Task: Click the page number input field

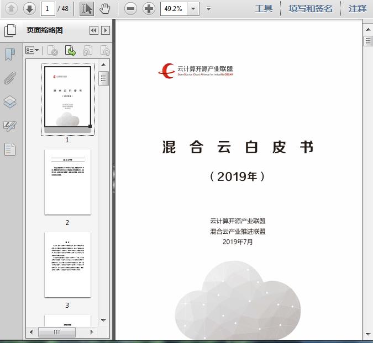Action: click(x=48, y=9)
